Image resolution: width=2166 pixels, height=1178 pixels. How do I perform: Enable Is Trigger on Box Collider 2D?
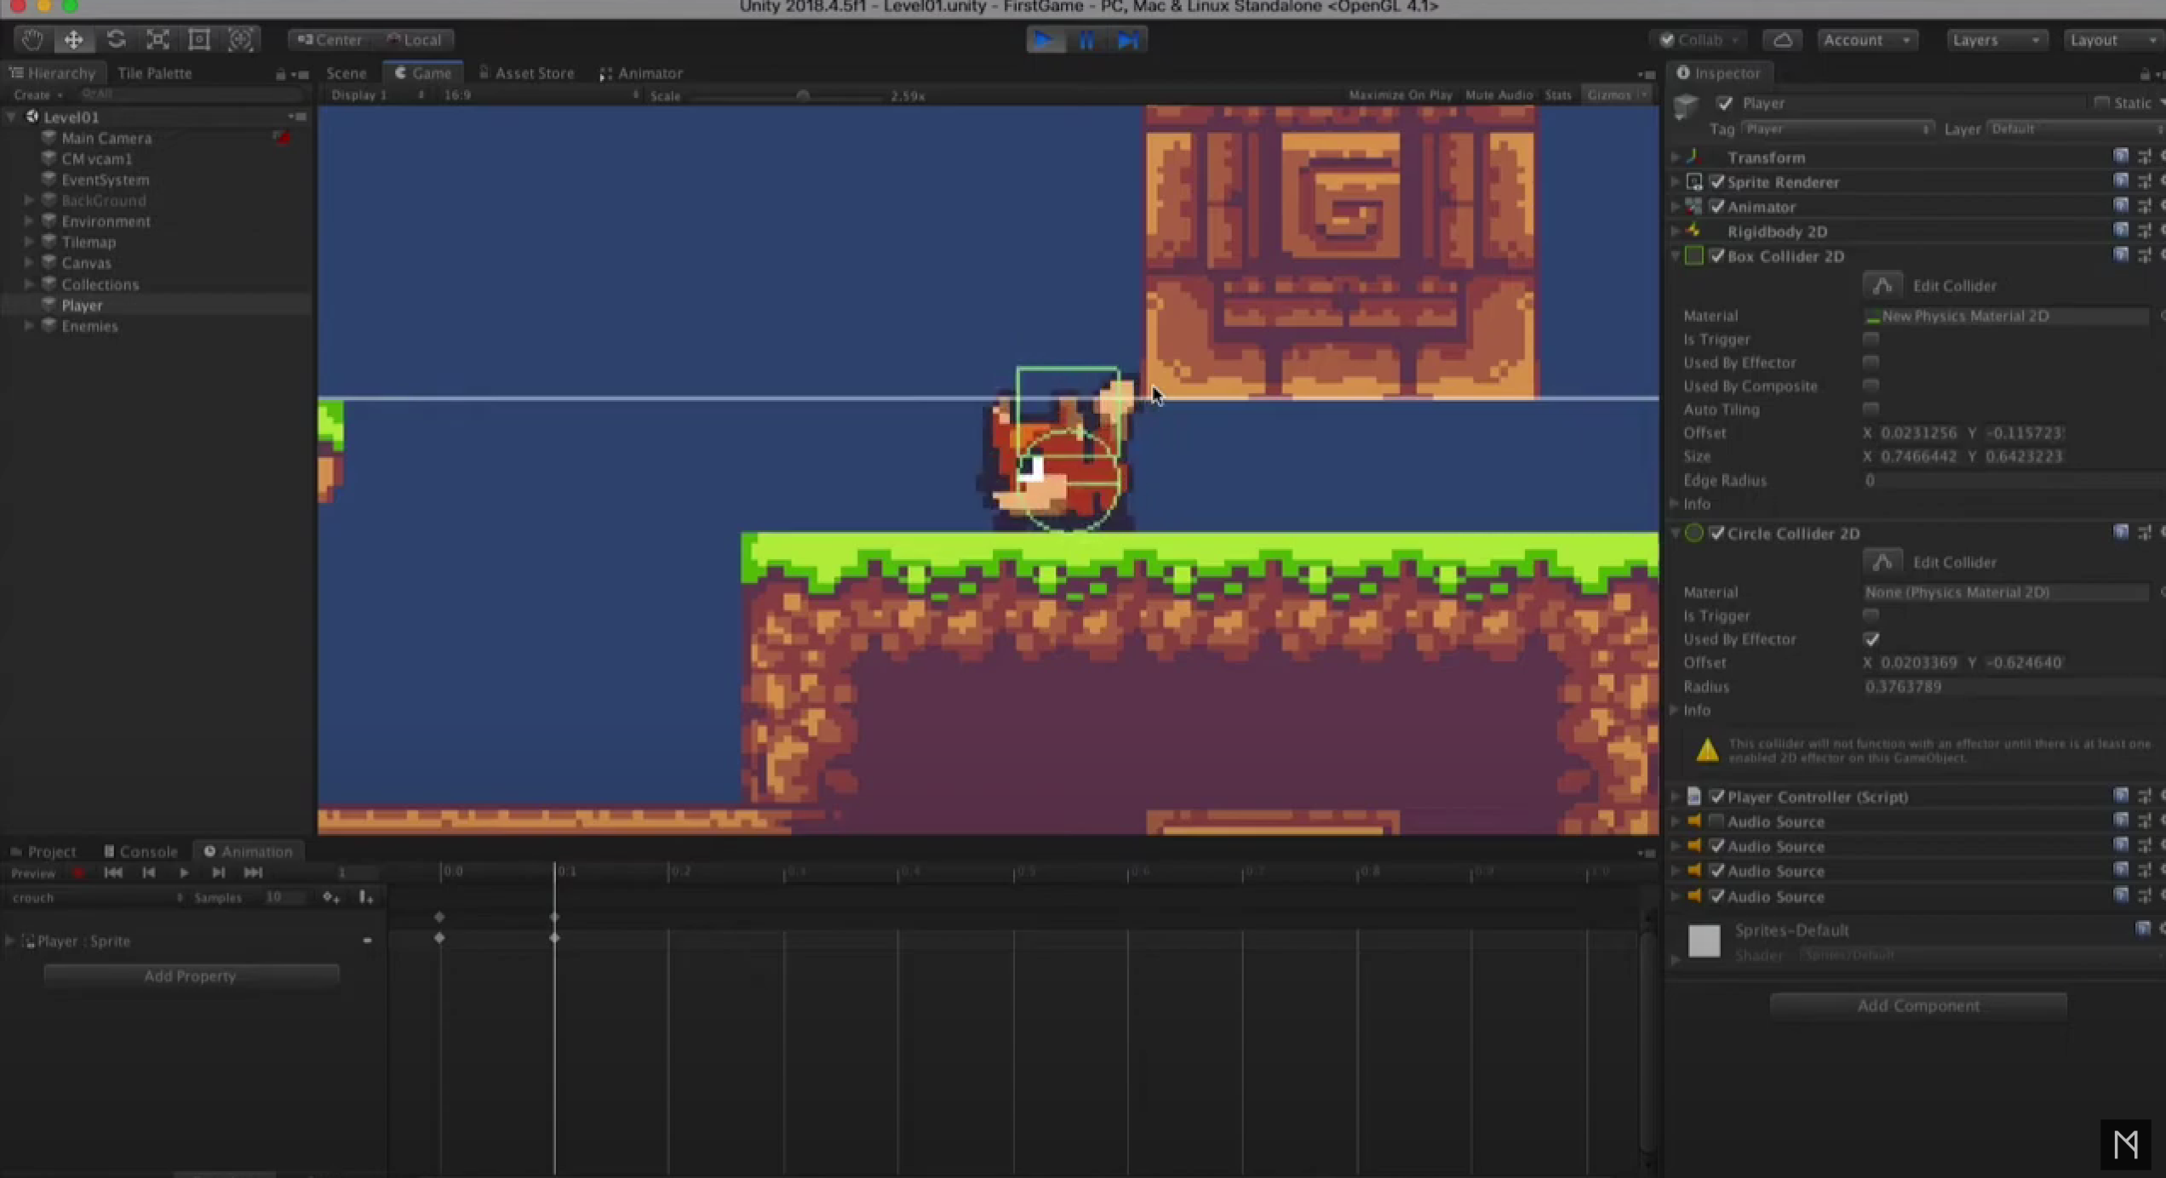tap(1871, 339)
